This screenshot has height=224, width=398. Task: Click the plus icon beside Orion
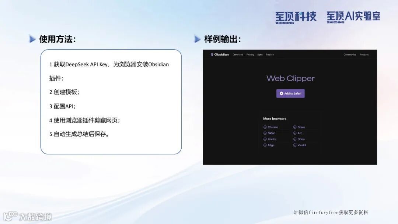295,139
